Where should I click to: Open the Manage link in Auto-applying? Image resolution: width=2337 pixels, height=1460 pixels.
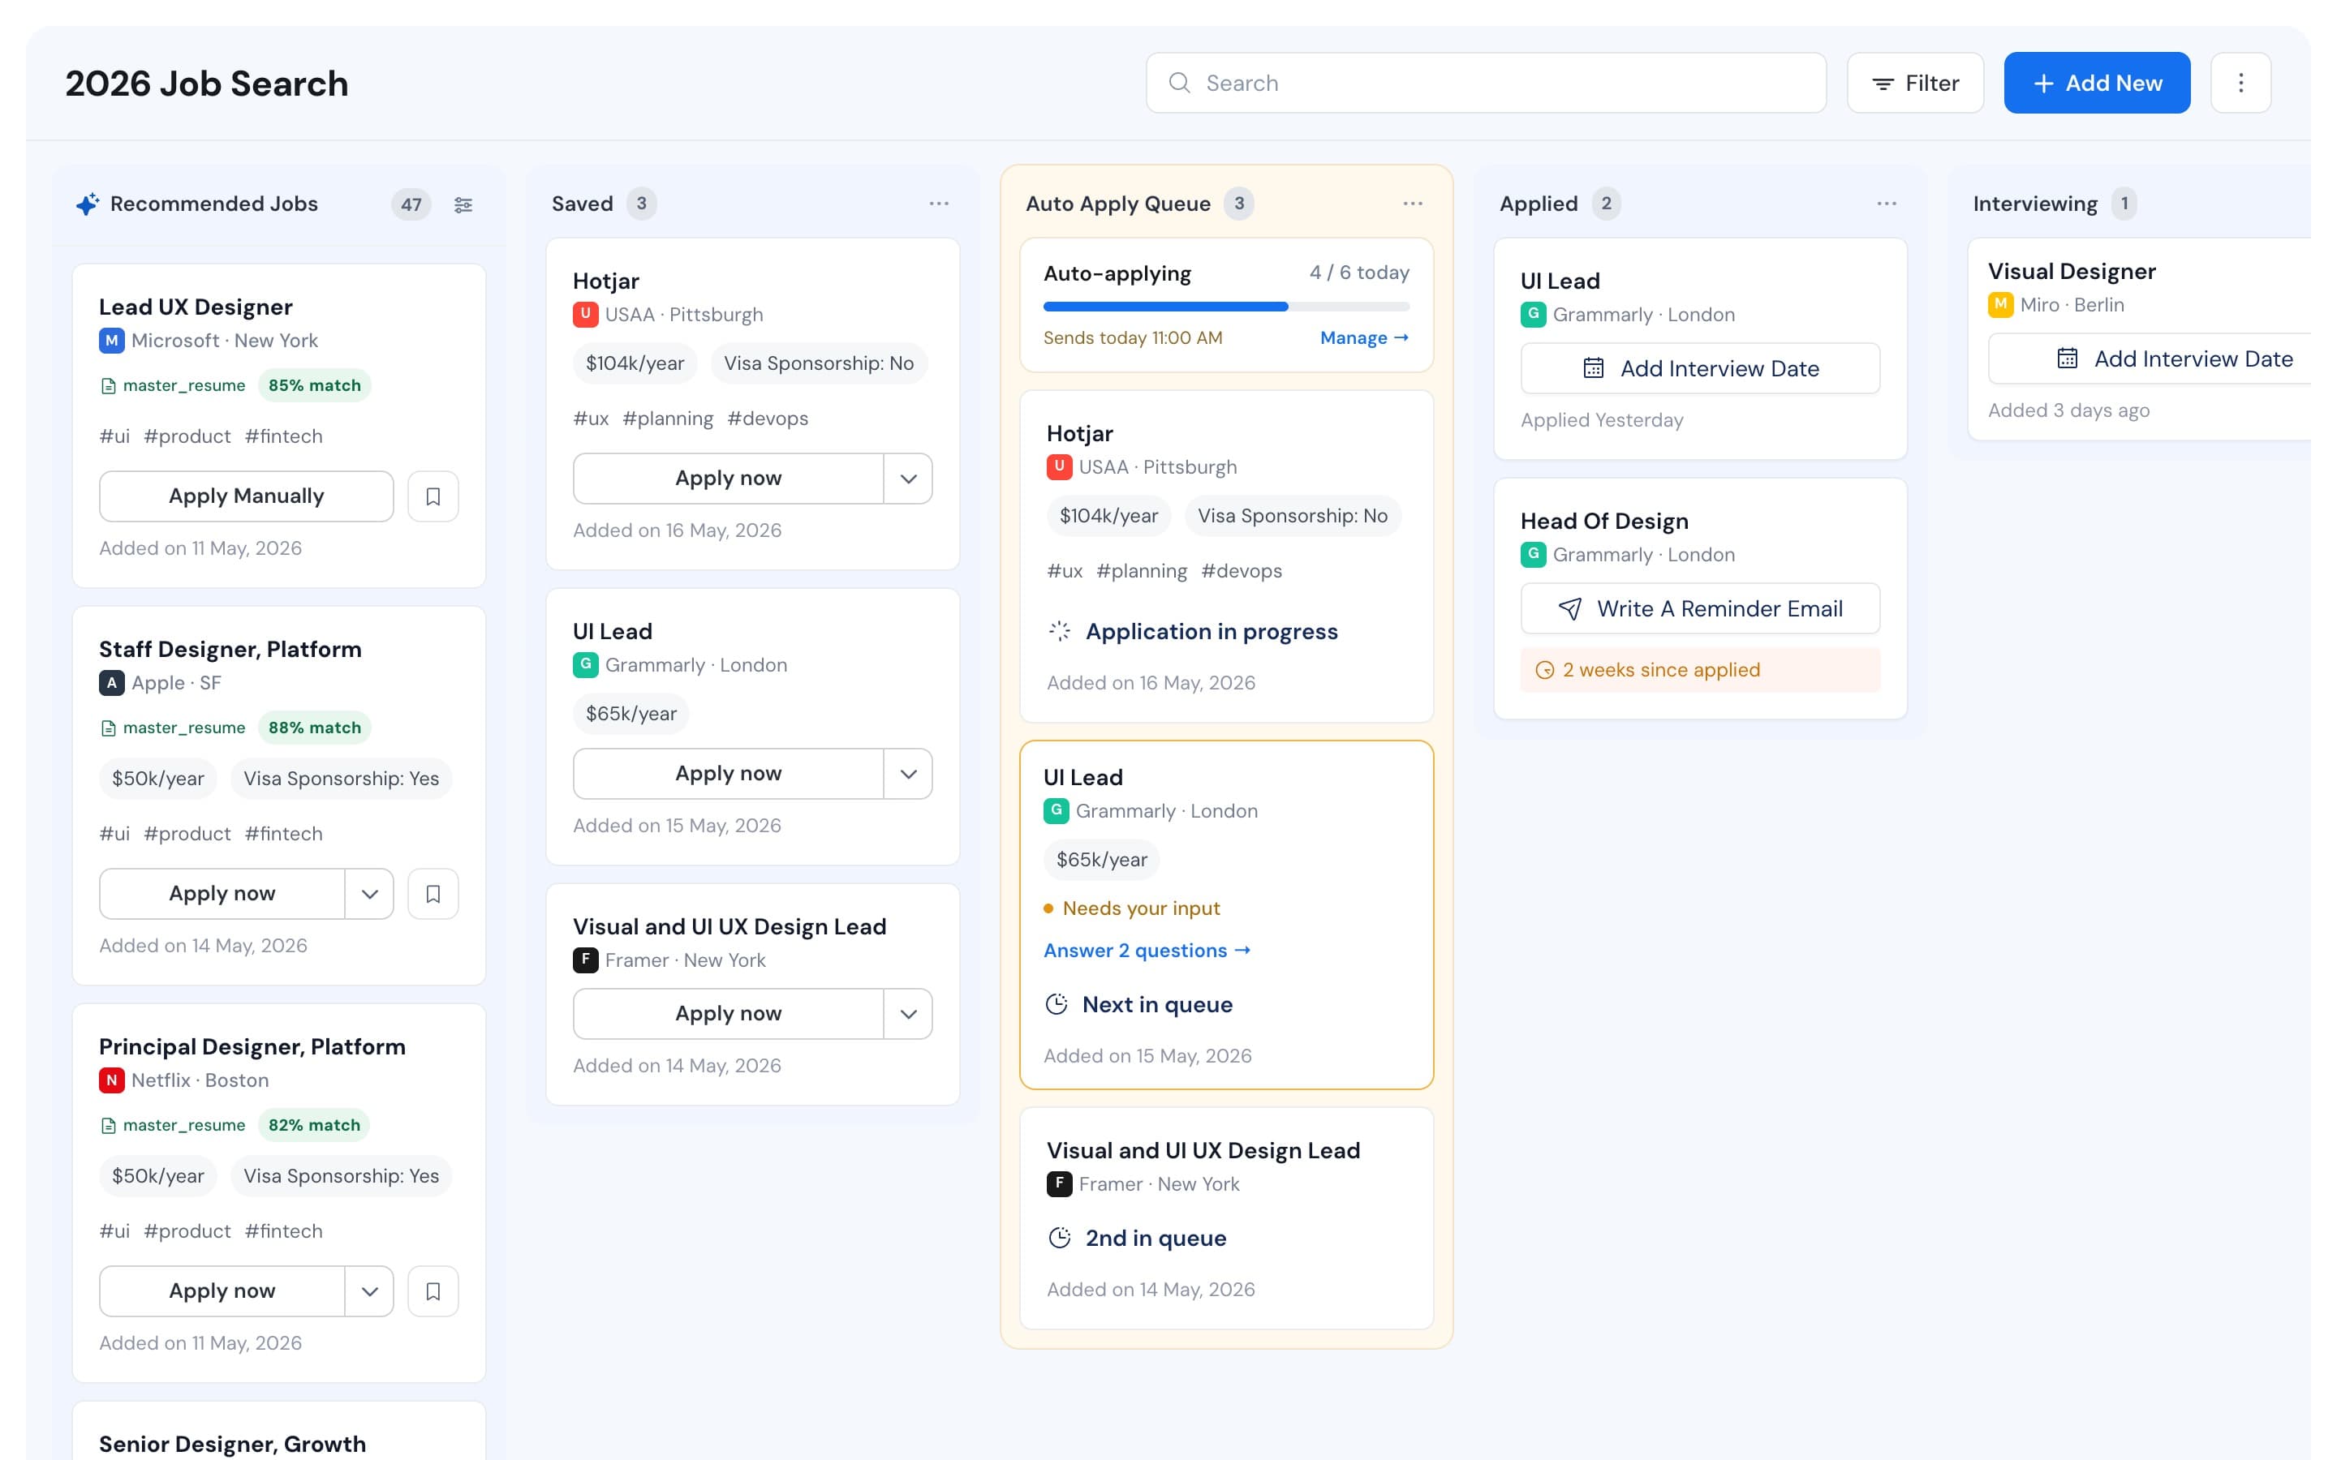(1363, 338)
